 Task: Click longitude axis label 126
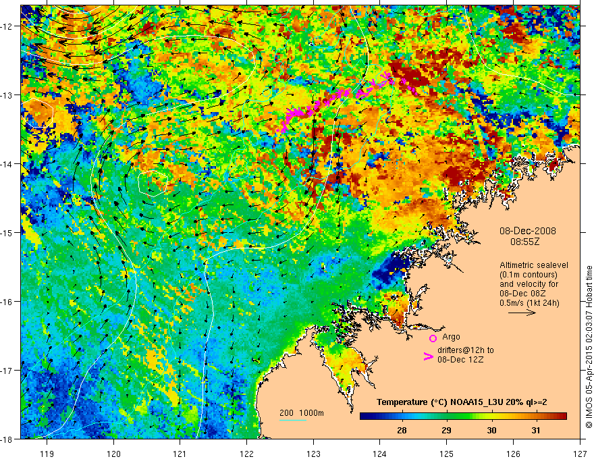[513, 454]
